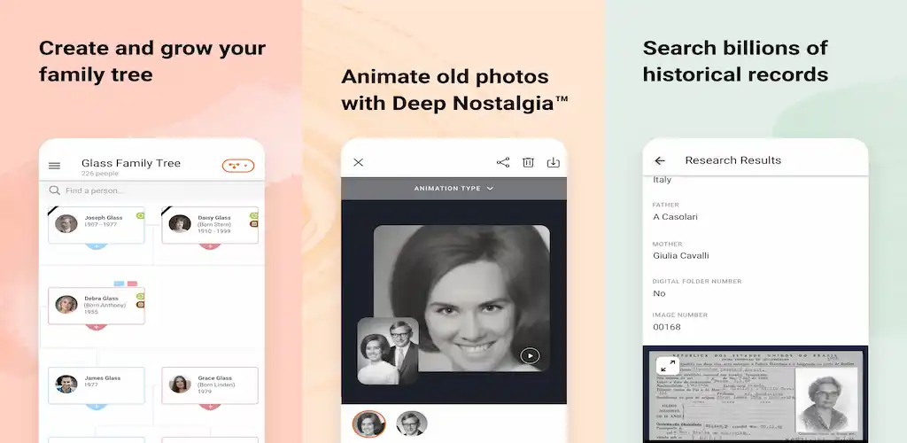Add relative below Grace Glass with pink plus
The height and width of the screenshot is (443, 907).
pos(210,407)
